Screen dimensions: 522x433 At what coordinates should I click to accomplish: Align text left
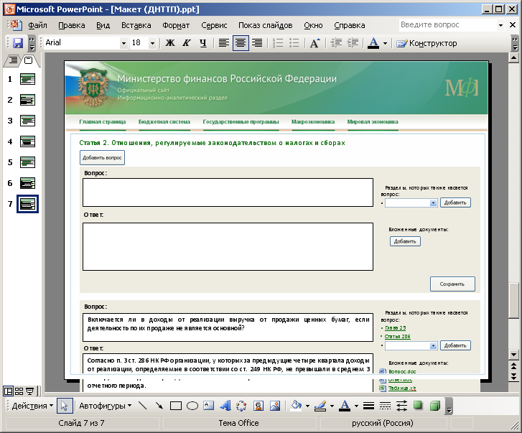point(224,43)
